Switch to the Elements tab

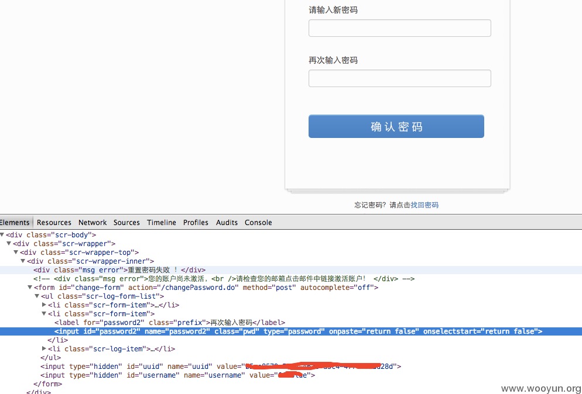click(15, 222)
